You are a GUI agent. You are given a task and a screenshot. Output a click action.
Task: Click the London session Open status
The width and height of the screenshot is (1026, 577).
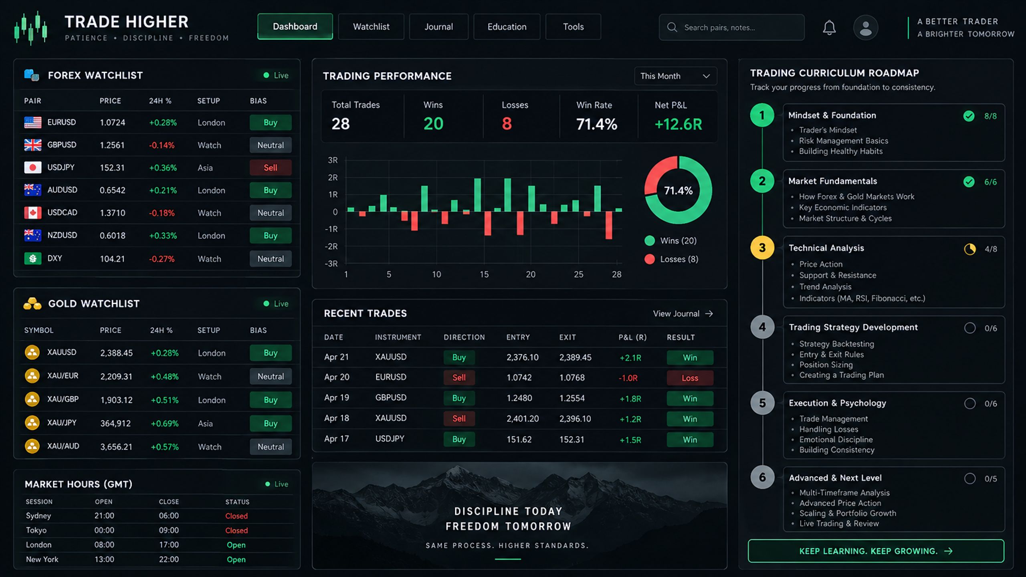(x=236, y=545)
